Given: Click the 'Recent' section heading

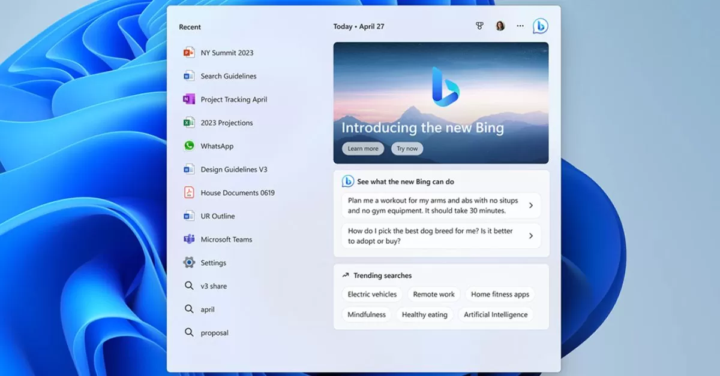Looking at the screenshot, I should tap(190, 27).
